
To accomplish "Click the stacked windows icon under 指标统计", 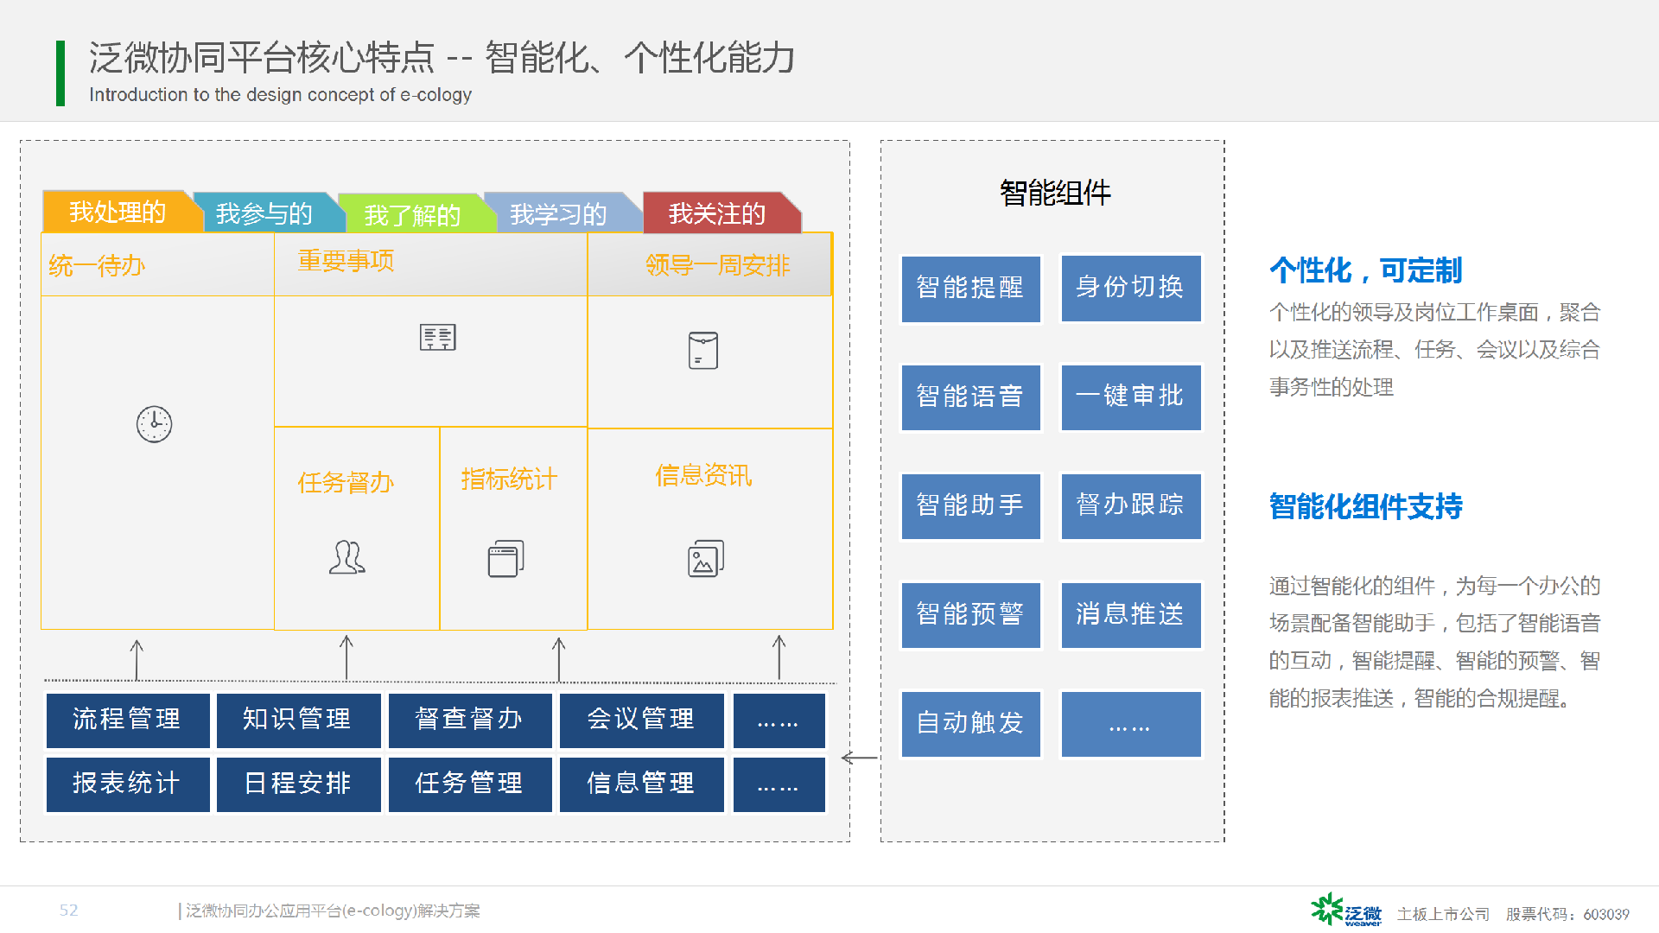I will [506, 559].
